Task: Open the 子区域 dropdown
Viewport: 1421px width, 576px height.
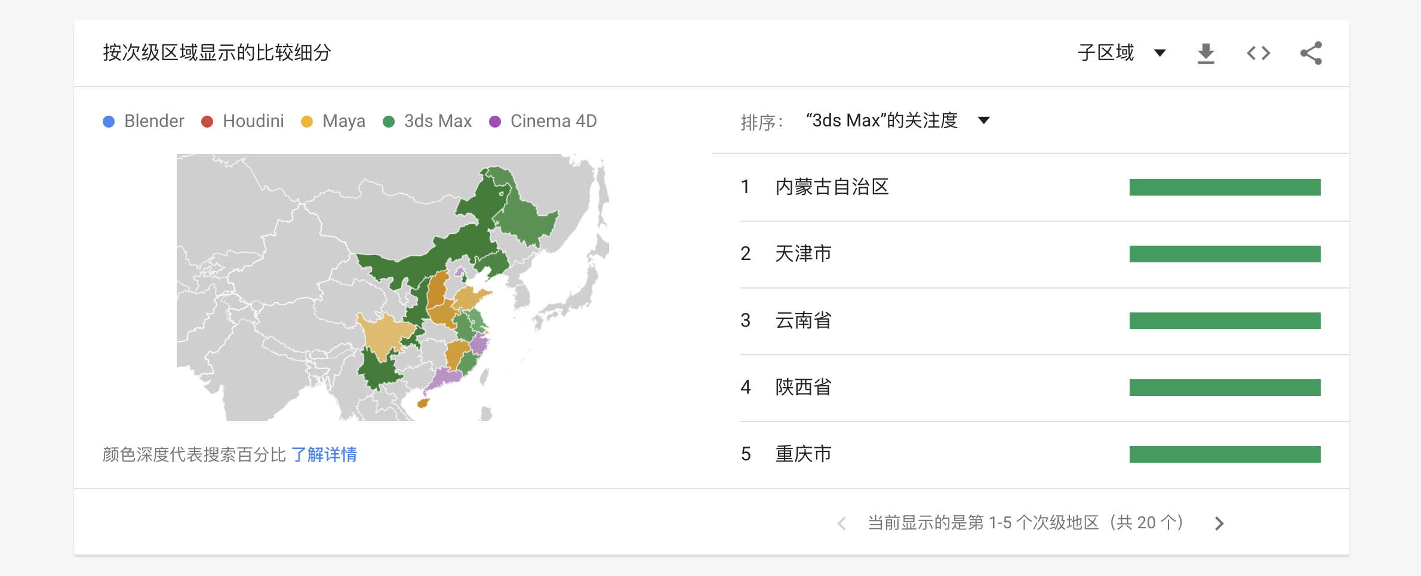Action: pyautogui.click(x=1122, y=53)
